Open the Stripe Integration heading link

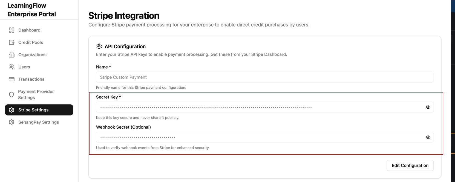pos(124,16)
